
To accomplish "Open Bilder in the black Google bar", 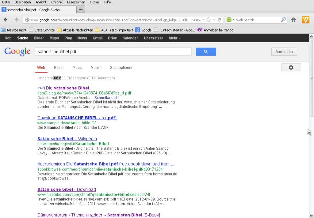I will pyautogui.click(x=39, y=38).
